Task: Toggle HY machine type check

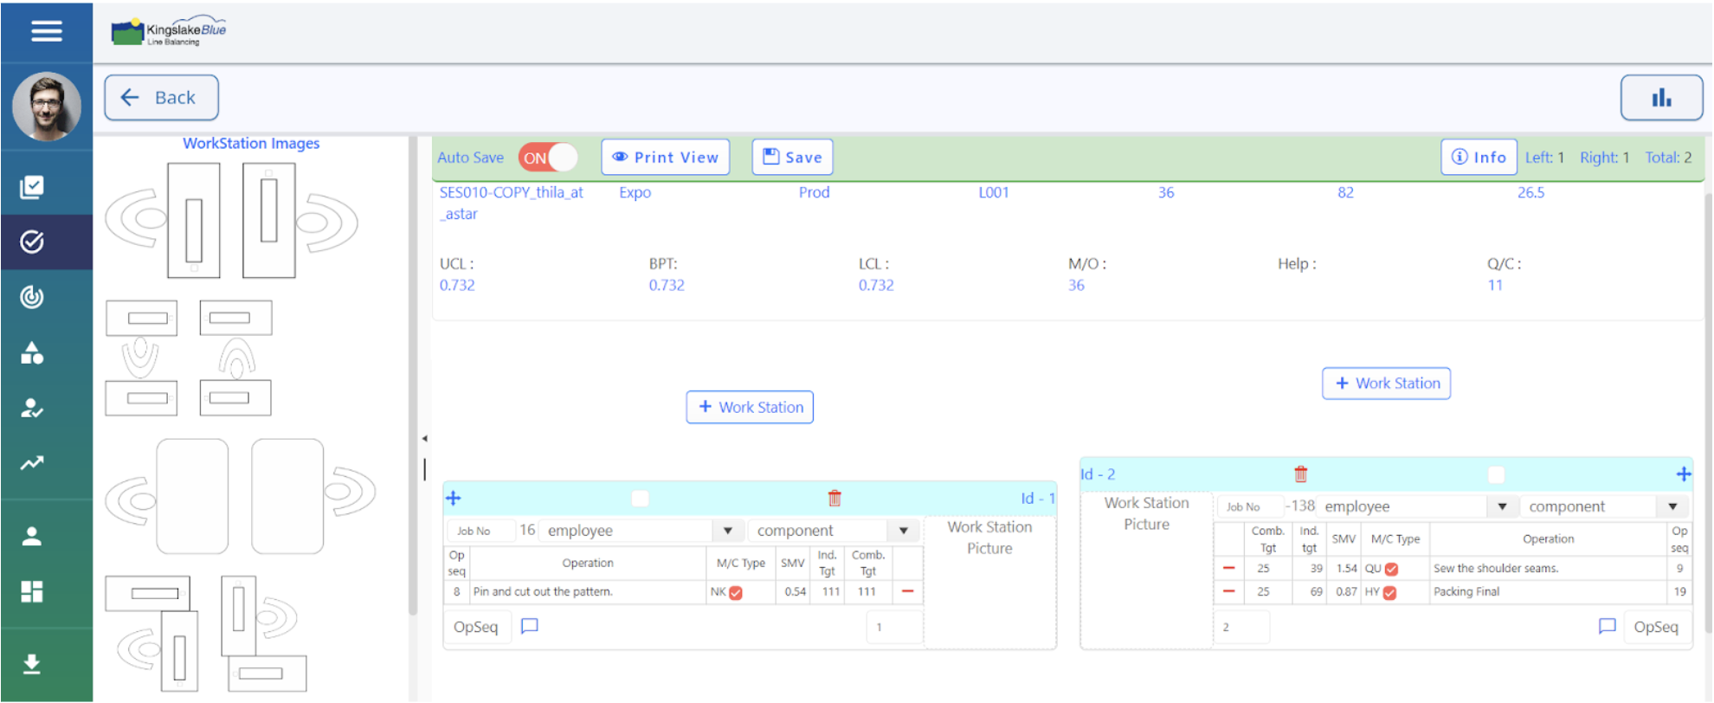Action: 1389,593
